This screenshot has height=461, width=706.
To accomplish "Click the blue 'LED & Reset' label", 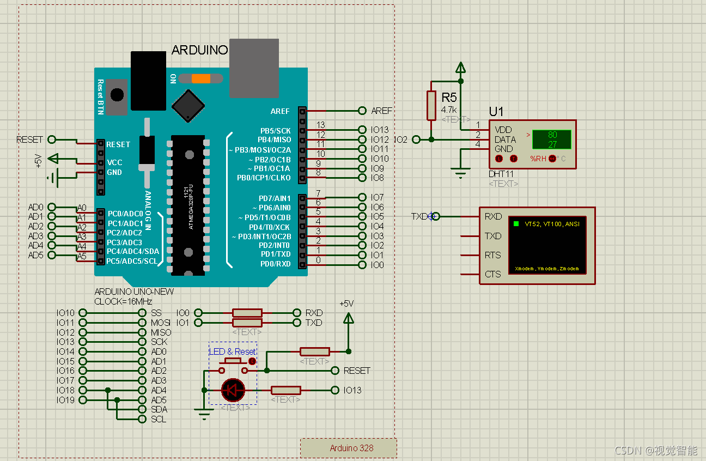I will click(233, 351).
